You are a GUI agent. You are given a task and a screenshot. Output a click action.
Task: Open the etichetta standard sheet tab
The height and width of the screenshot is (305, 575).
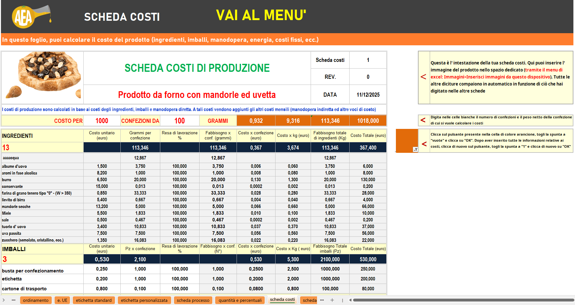94,300
